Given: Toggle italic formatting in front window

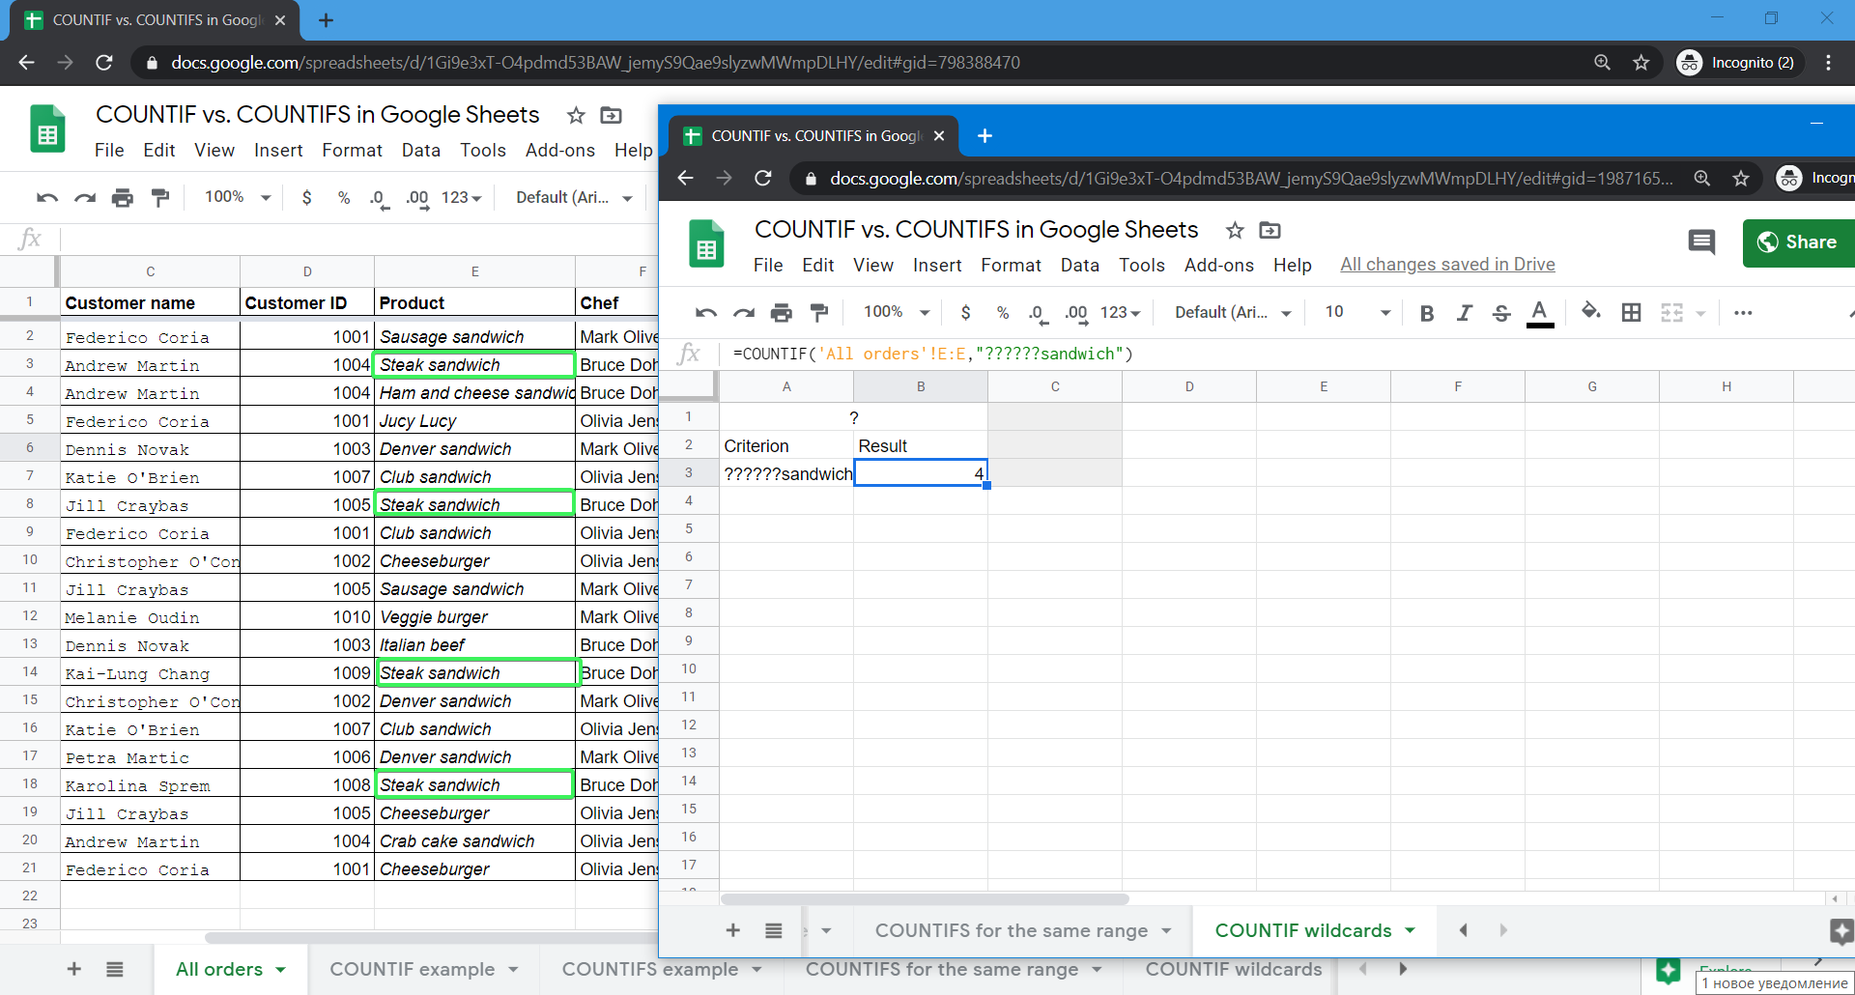Looking at the screenshot, I should click(x=1465, y=312).
